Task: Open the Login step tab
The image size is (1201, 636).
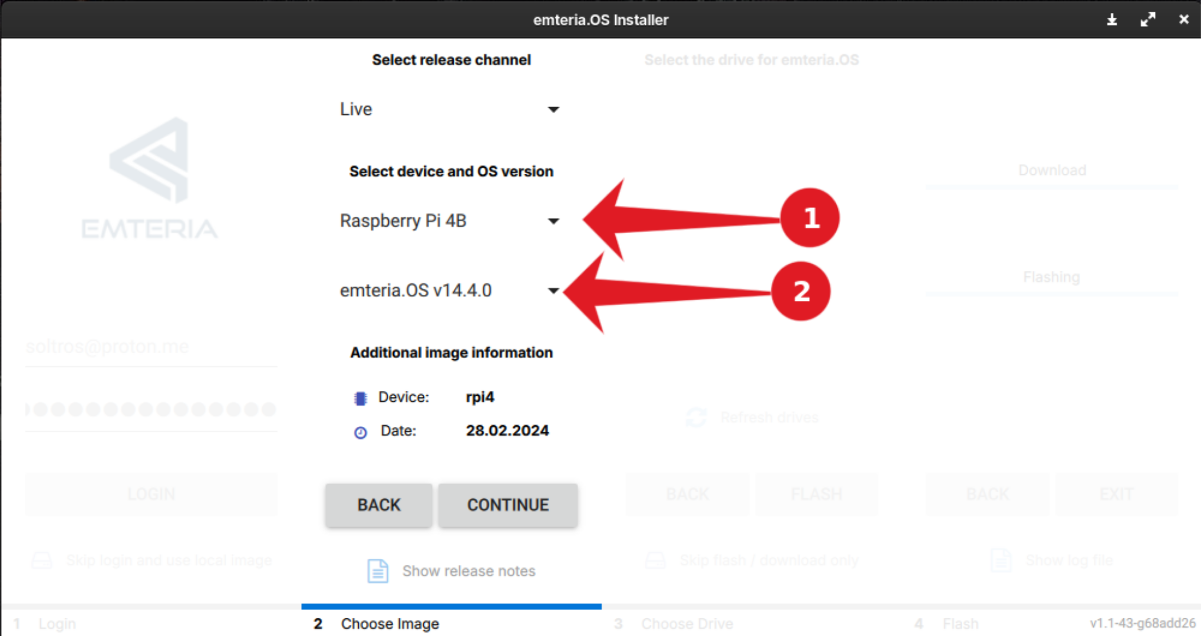Action: click(x=57, y=623)
